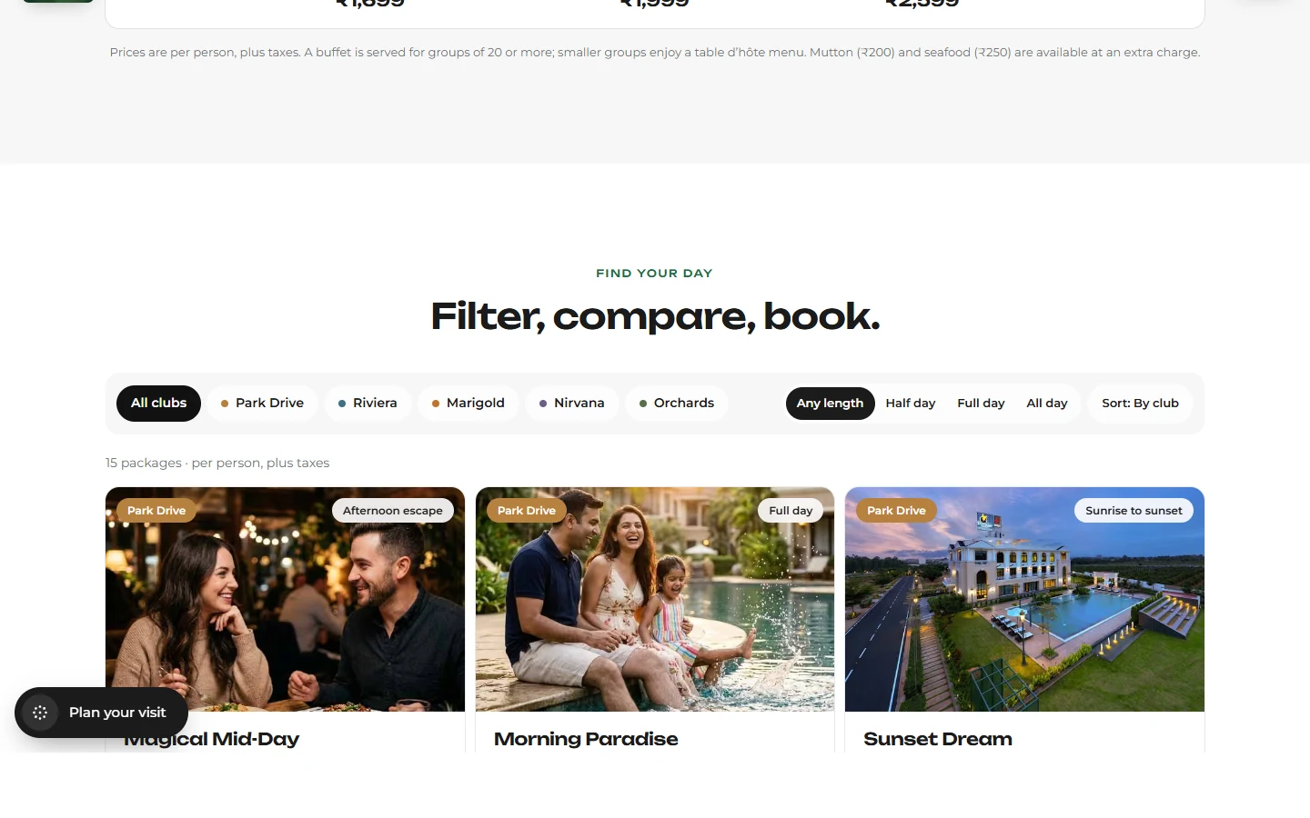Choose the Full day duration option
The height and width of the screenshot is (818, 1310).
(981, 403)
